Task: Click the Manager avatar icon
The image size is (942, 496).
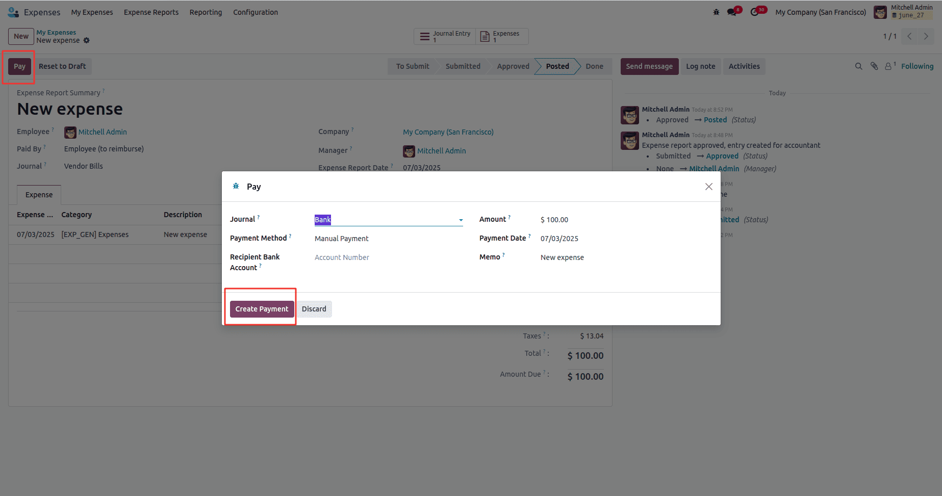Action: click(409, 151)
